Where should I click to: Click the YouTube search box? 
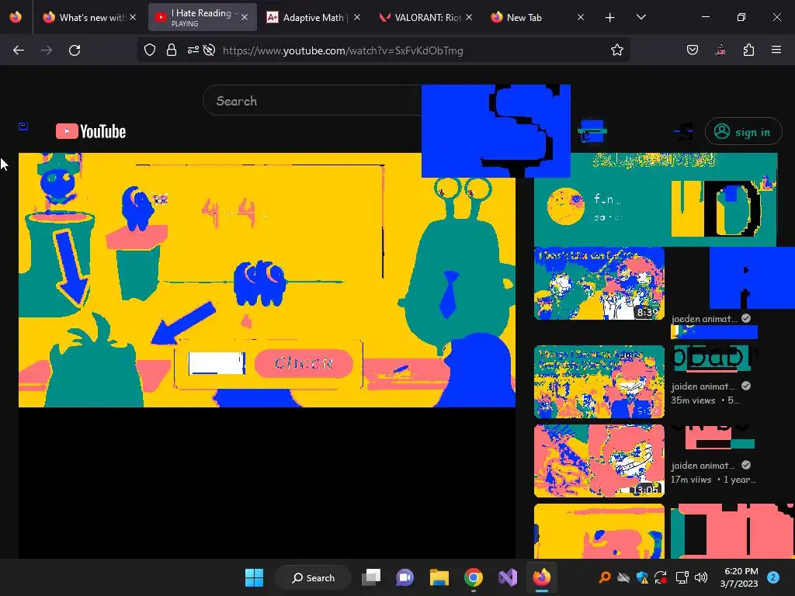click(x=312, y=101)
